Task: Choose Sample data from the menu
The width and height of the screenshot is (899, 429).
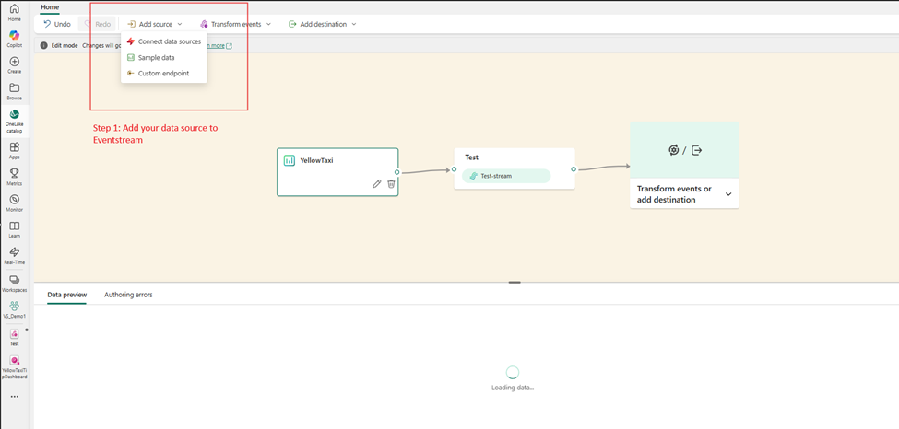Action: coord(156,57)
